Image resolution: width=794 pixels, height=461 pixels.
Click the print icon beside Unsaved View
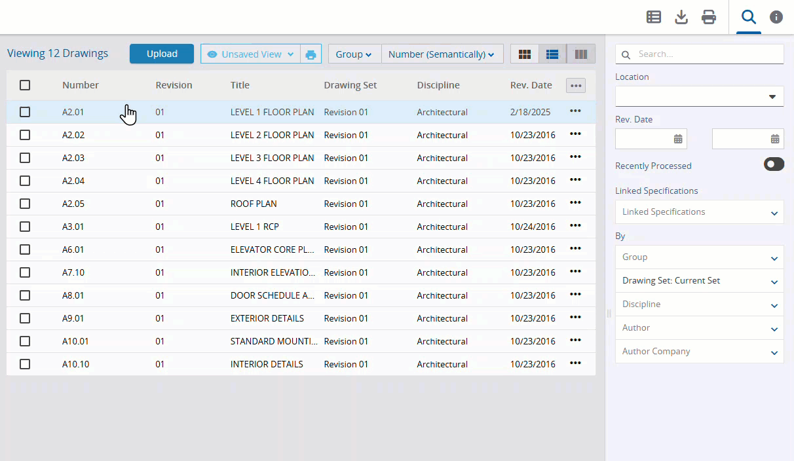tap(311, 54)
